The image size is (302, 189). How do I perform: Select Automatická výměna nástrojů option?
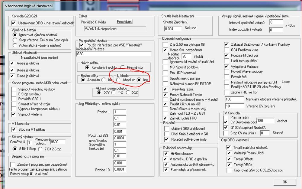click(14, 45)
